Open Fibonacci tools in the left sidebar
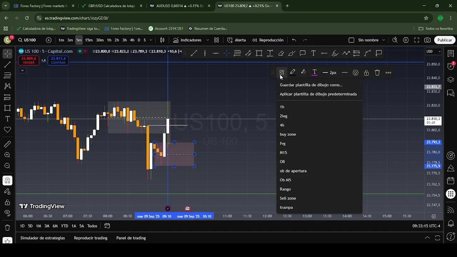The width and height of the screenshot is (457, 257). coord(7,75)
